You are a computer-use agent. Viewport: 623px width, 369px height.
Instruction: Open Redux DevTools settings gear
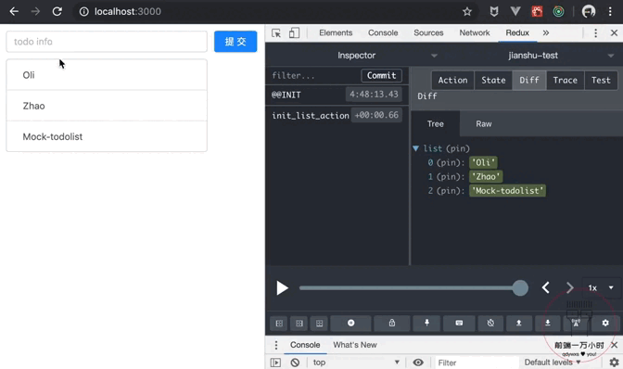[605, 323]
